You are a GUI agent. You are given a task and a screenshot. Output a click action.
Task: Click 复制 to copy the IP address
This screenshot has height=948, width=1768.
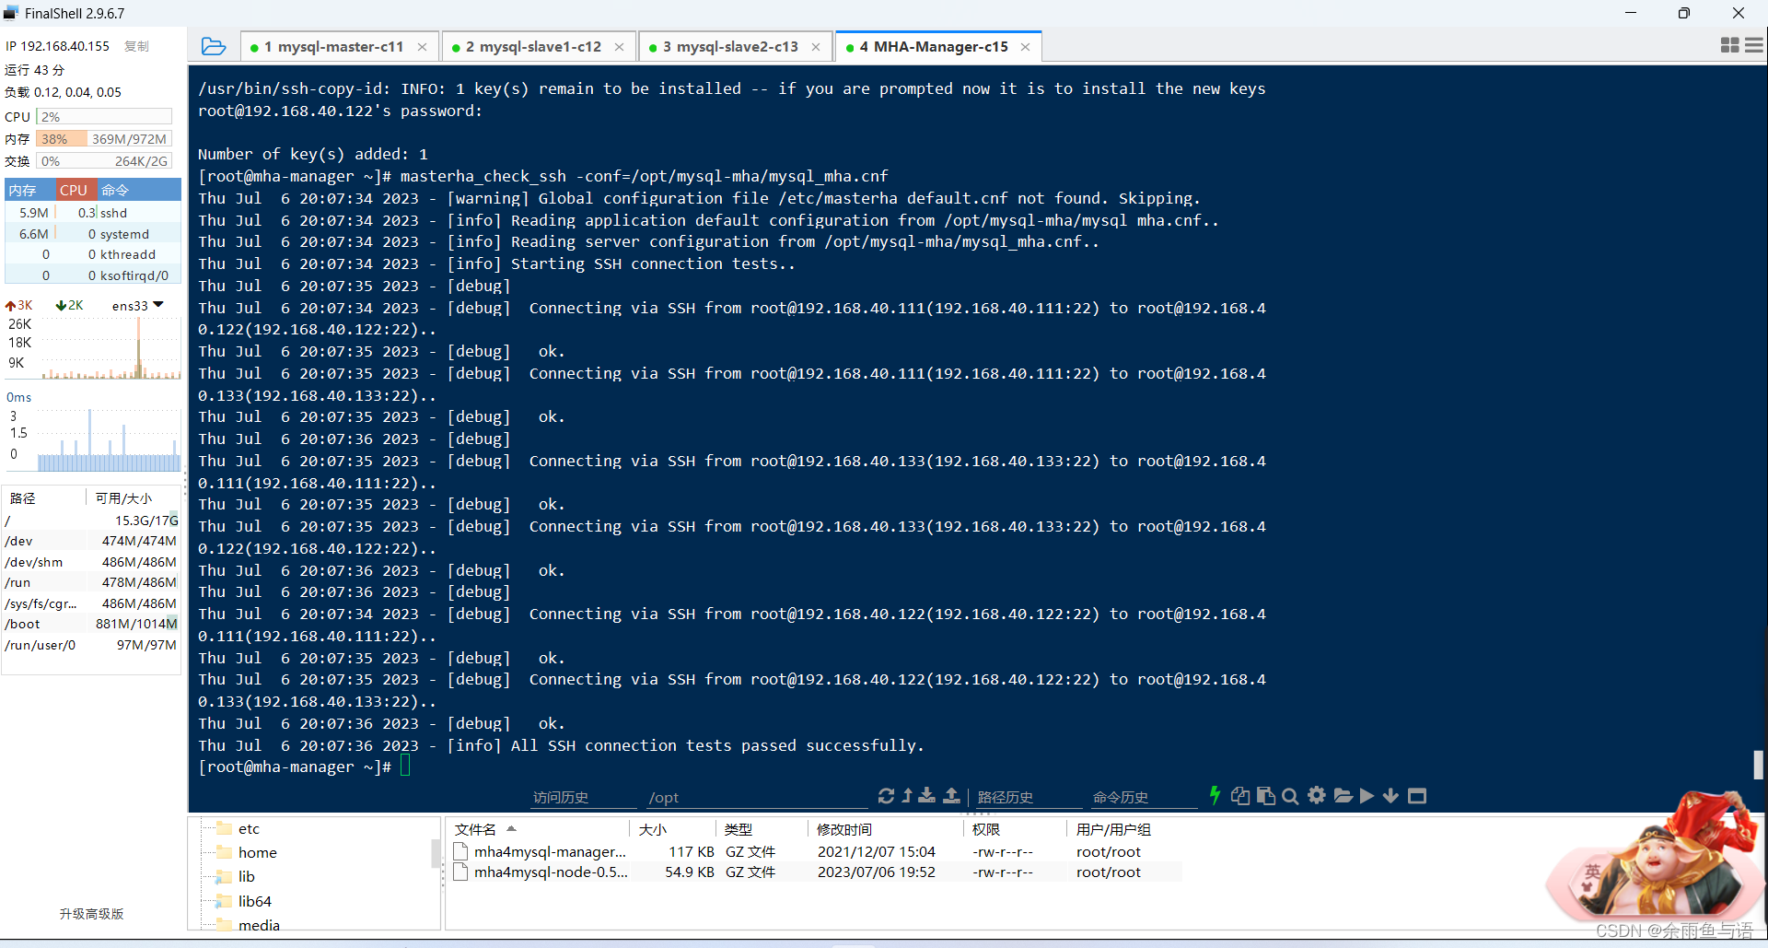click(136, 45)
